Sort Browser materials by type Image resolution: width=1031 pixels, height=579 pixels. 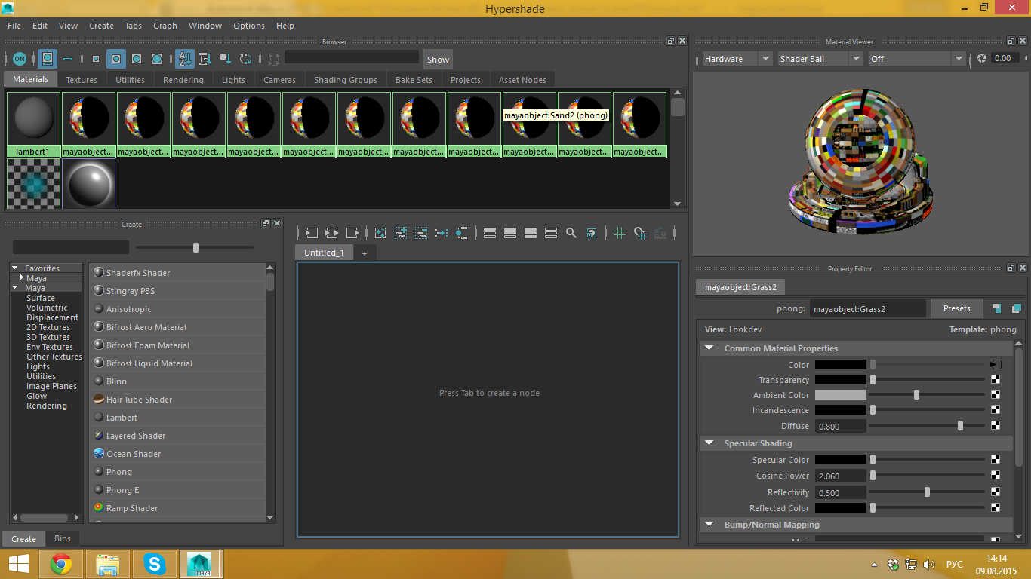(205, 59)
